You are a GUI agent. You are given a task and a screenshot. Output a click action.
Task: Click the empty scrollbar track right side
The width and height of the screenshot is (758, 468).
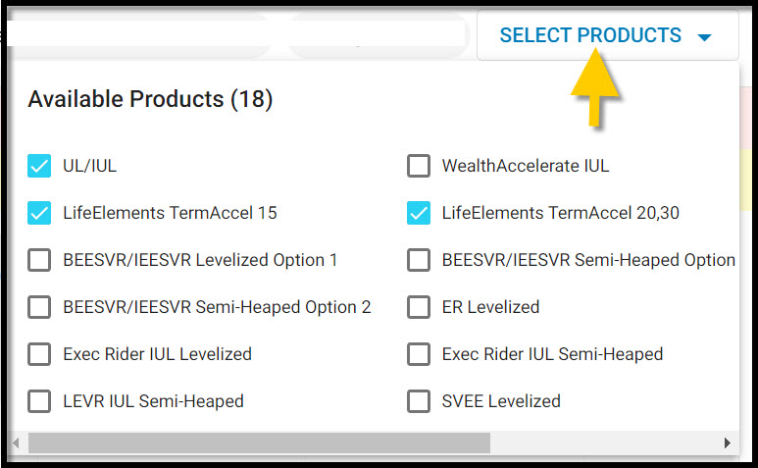coord(604,442)
